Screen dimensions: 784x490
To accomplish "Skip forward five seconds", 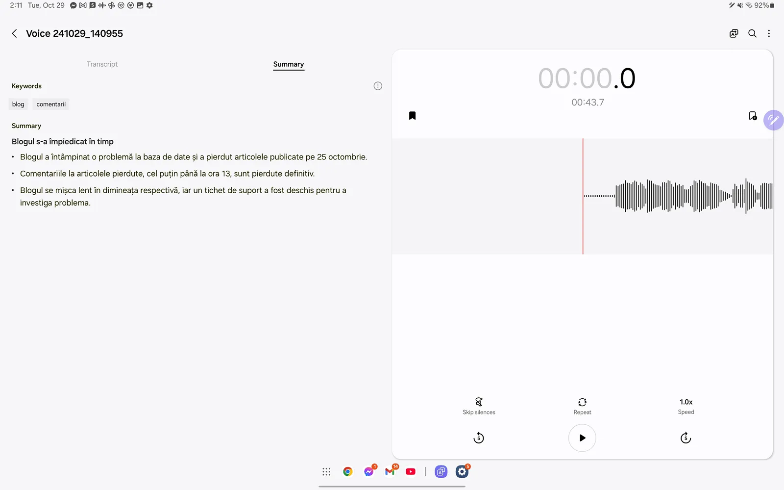I will tap(686, 438).
